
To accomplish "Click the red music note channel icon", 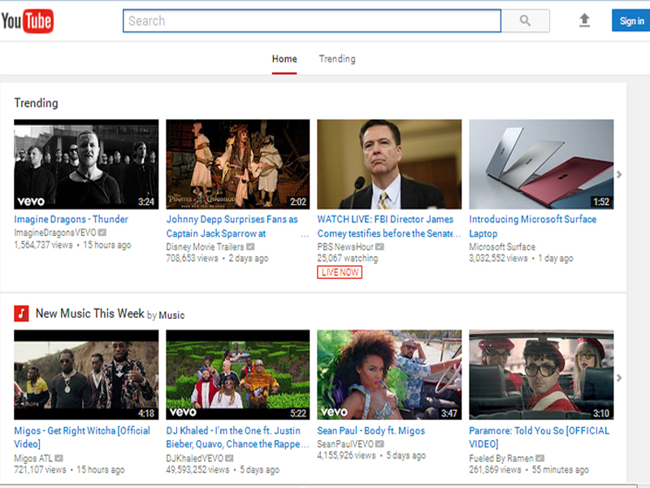I will (x=21, y=313).
